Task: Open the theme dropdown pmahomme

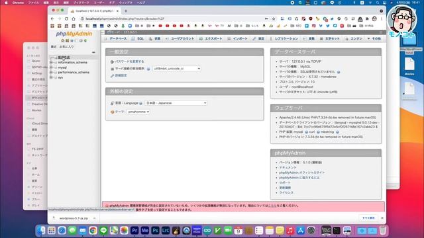Action: tap(138, 112)
